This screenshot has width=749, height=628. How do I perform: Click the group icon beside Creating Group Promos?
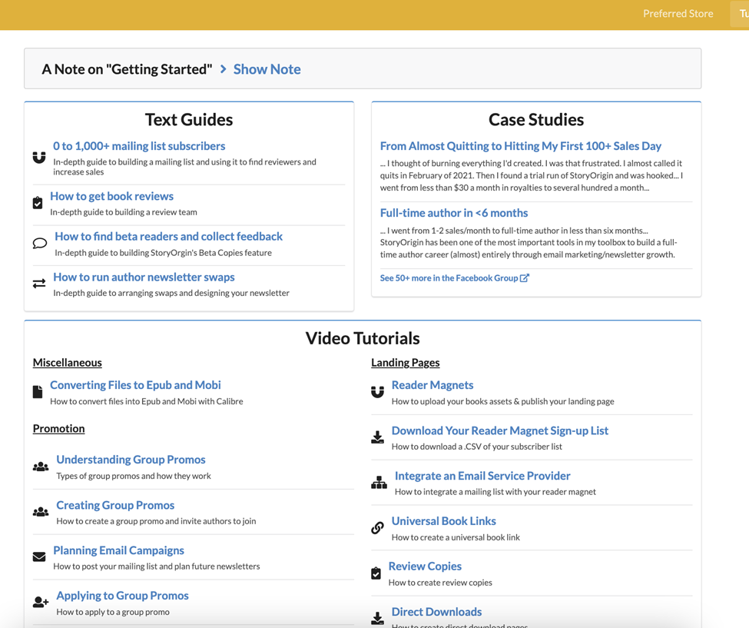click(41, 512)
